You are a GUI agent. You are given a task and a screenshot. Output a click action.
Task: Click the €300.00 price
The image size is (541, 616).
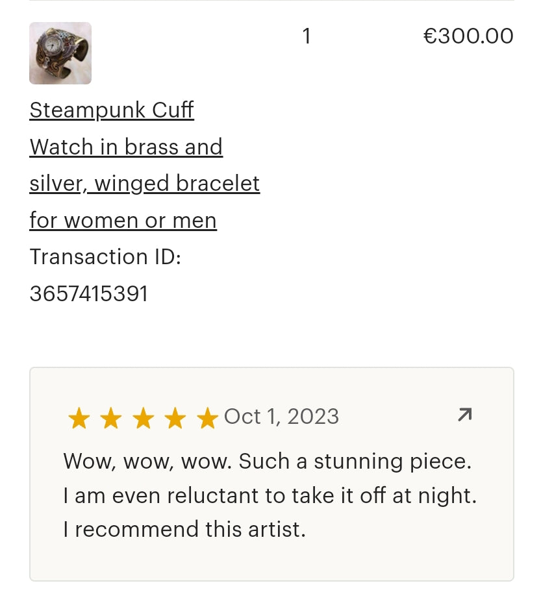point(468,36)
